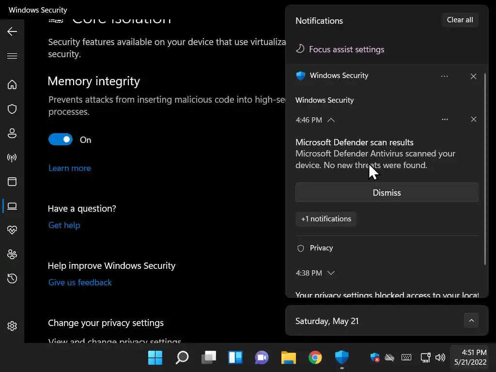This screenshot has width=496, height=372.
Task: Collapse the 4:46 PM notification chevron
Action: pyautogui.click(x=331, y=120)
